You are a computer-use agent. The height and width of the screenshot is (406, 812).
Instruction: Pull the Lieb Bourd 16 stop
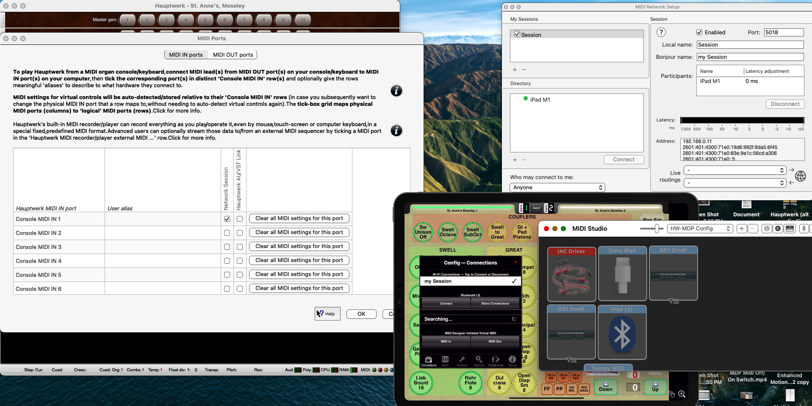421,383
